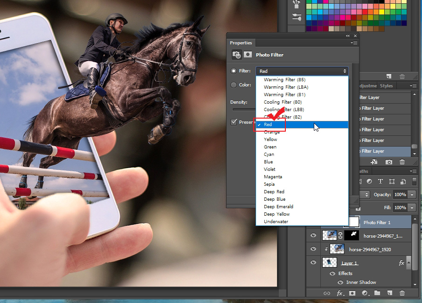This screenshot has width=422, height=303.
Task: Click the delete layer trash icon
Action: pyautogui.click(x=402, y=293)
